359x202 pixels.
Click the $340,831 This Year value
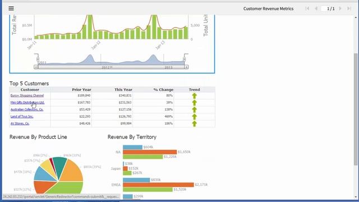[x=125, y=95]
